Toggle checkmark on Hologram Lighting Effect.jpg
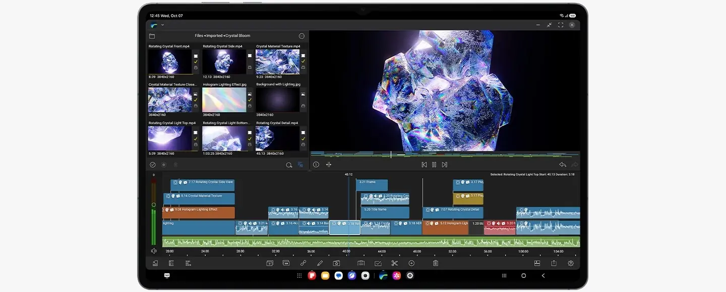 click(x=250, y=100)
